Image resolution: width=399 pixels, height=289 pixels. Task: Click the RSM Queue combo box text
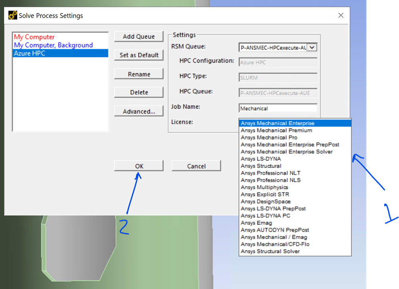click(273, 47)
